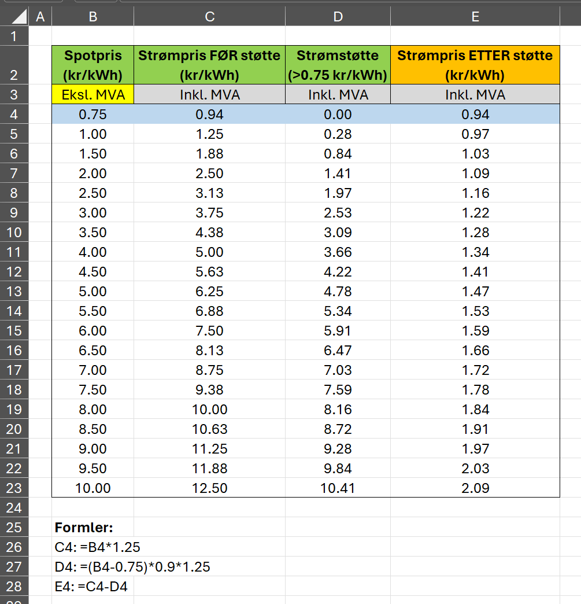Select cell D12 with value 4.22

click(x=338, y=271)
